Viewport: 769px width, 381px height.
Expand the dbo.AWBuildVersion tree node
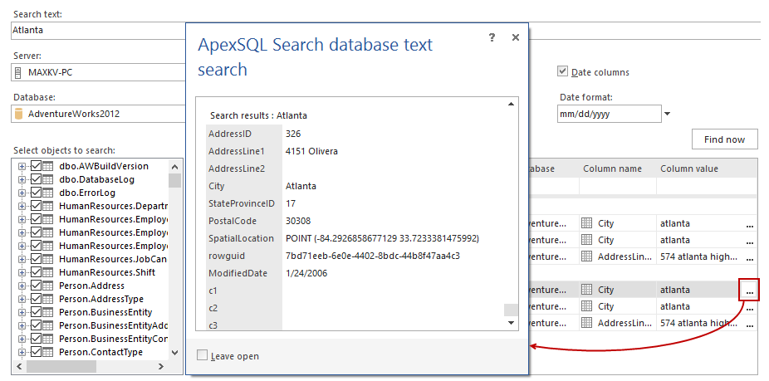[x=22, y=166]
